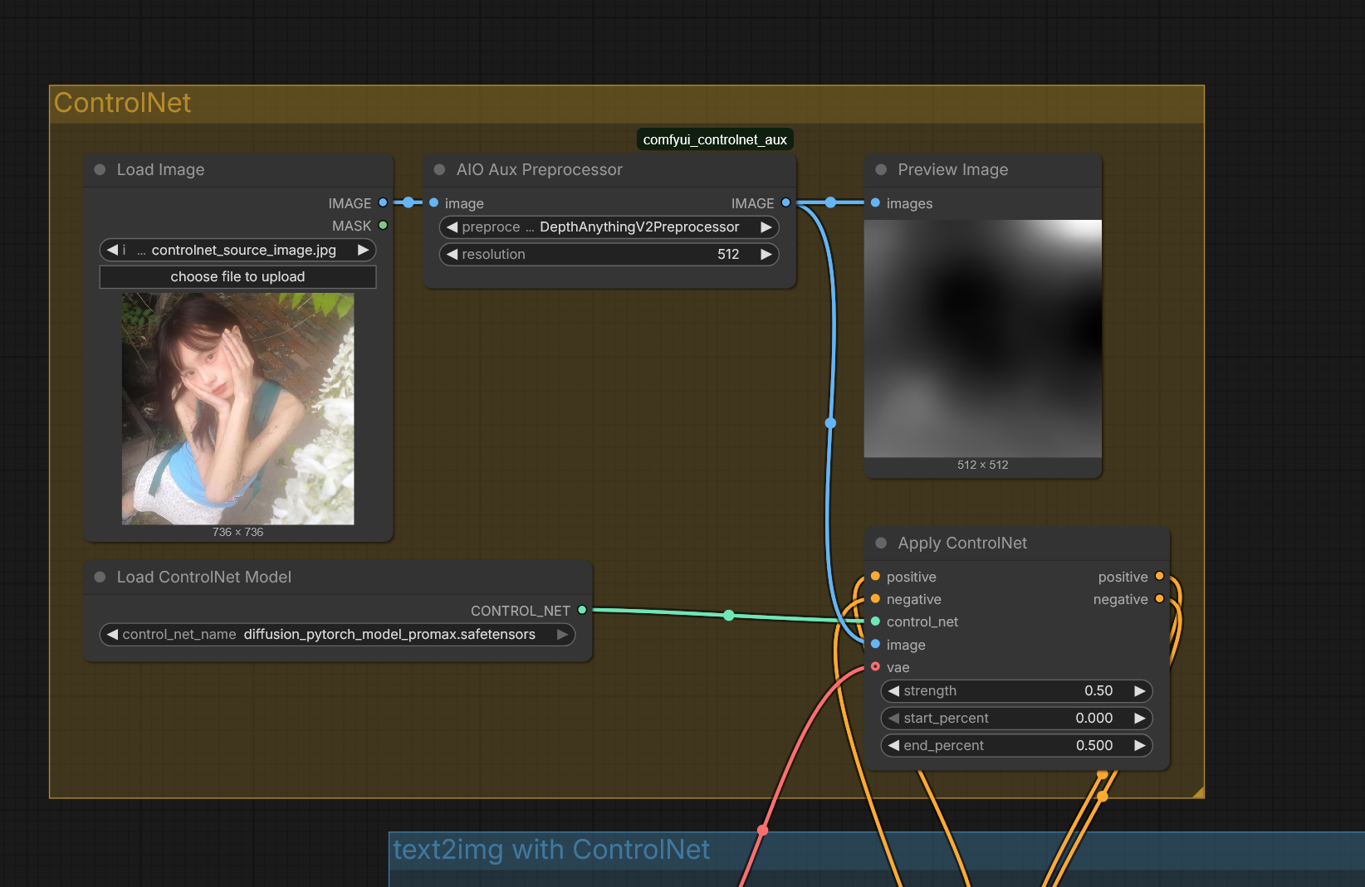Click the strength 0.50 value field
This screenshot has width=1365, height=887.
1016,690
